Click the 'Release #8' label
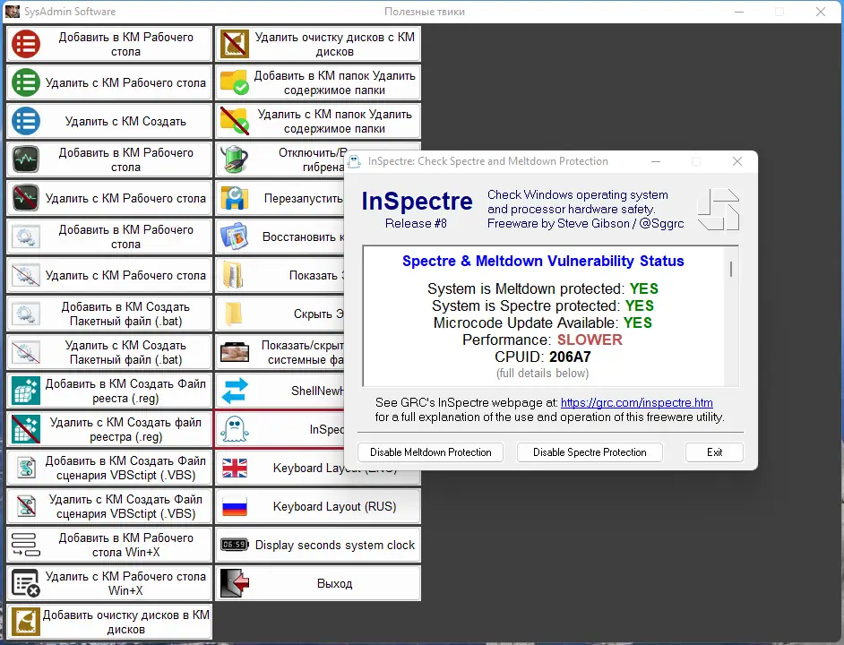This screenshot has width=844, height=645. pos(416,223)
